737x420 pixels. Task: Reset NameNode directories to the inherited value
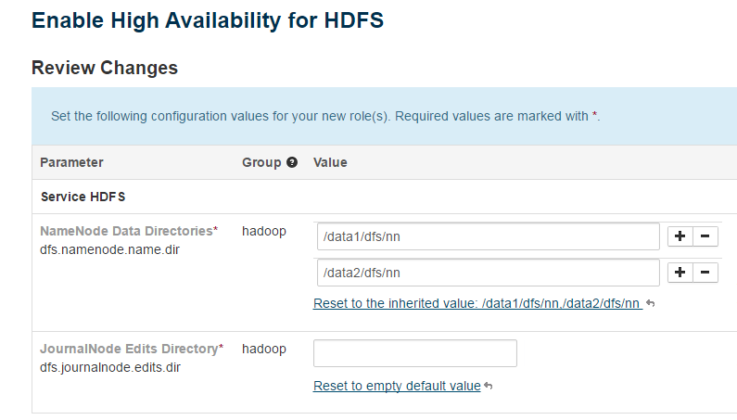pyautogui.click(x=477, y=303)
